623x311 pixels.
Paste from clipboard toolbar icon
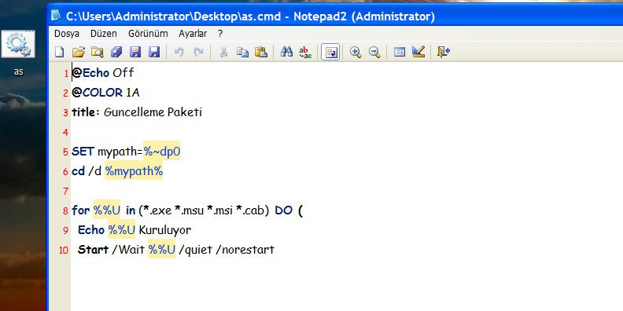point(261,52)
